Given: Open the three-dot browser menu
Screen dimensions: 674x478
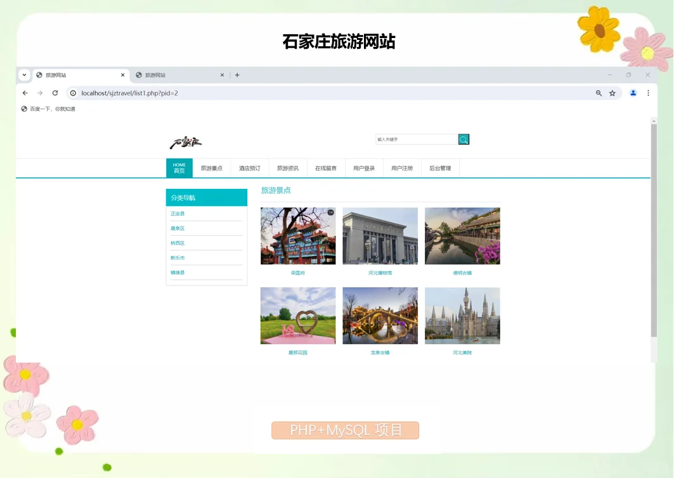Looking at the screenshot, I should (x=647, y=93).
